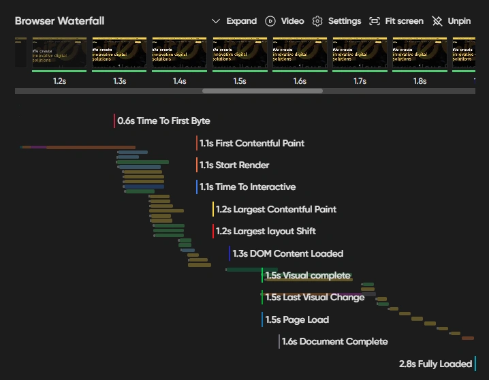The image size is (489, 380).
Task: Click the 1.3s DOM Content Loaded marker
Action: point(286,254)
